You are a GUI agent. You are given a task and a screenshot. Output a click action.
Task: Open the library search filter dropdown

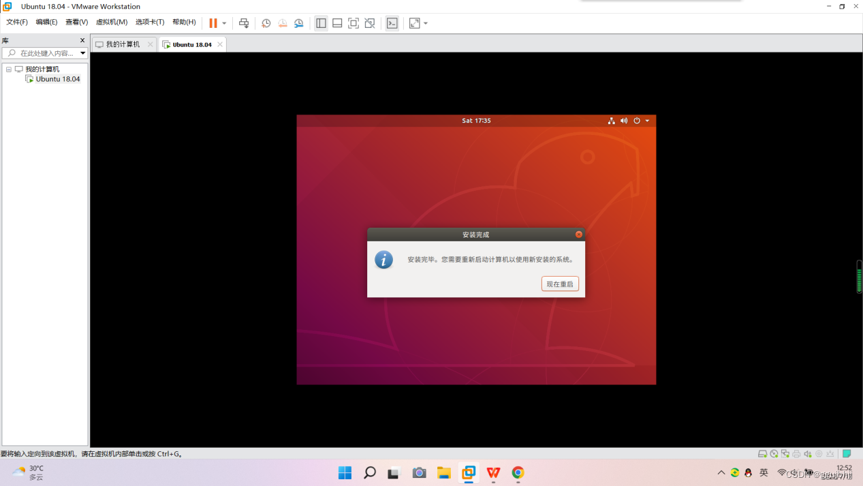pos(82,53)
